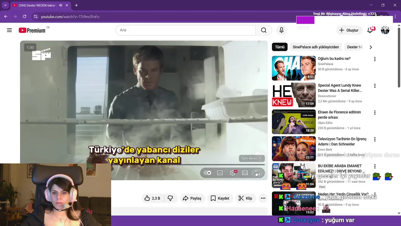Click the youtube.com address bar URL
This screenshot has height=226, width=401.
[x=70, y=17]
